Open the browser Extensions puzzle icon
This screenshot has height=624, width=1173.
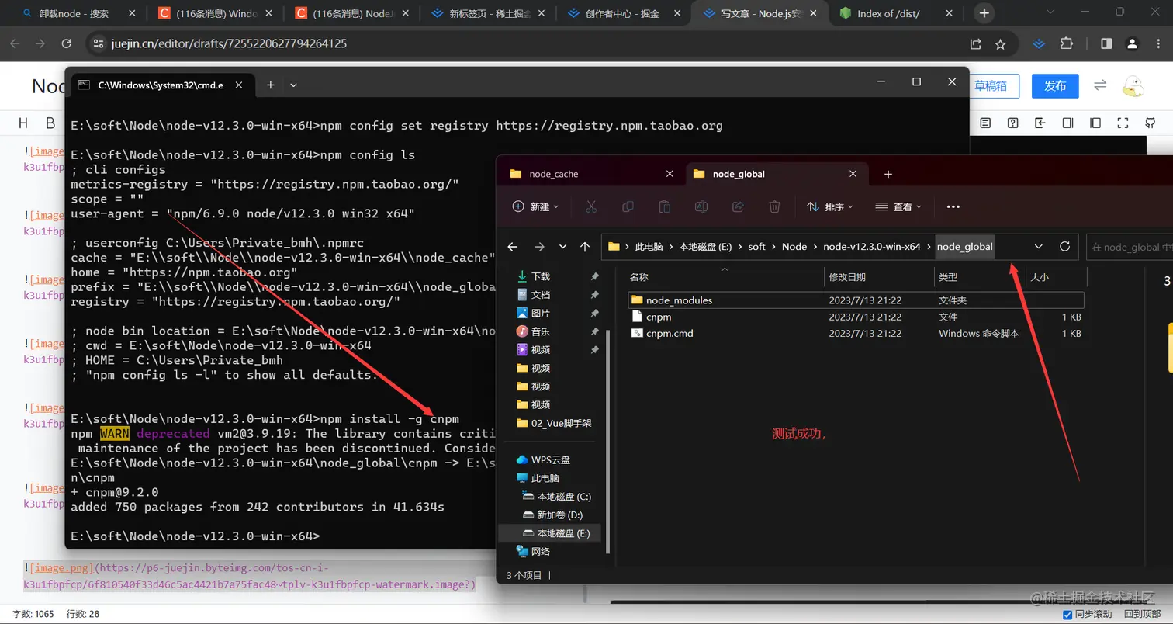point(1066,44)
